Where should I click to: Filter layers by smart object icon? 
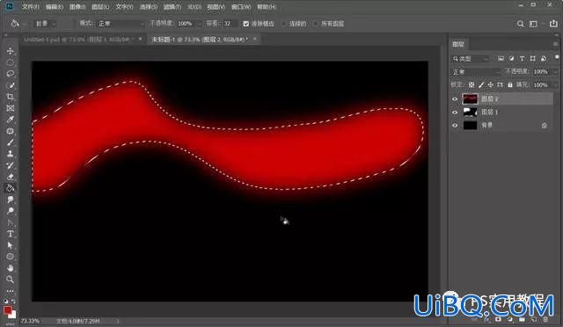point(544,59)
